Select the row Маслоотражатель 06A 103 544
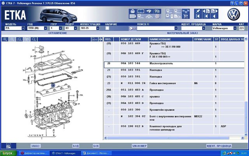 (x=174, y=65)
